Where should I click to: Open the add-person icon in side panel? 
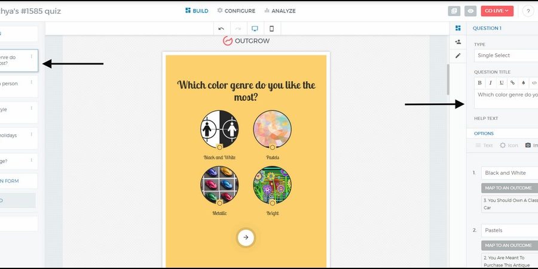click(x=458, y=42)
